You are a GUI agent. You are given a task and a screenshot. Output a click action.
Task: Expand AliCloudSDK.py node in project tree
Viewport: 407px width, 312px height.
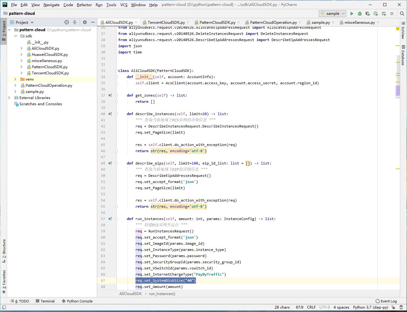click(x=21, y=48)
